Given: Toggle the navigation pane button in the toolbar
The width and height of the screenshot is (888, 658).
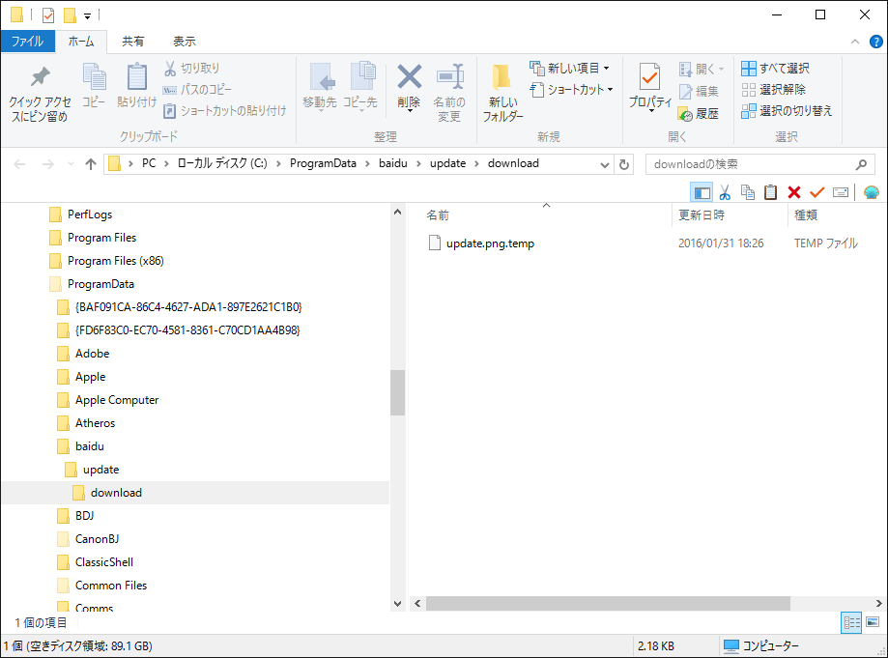Looking at the screenshot, I should click(702, 192).
